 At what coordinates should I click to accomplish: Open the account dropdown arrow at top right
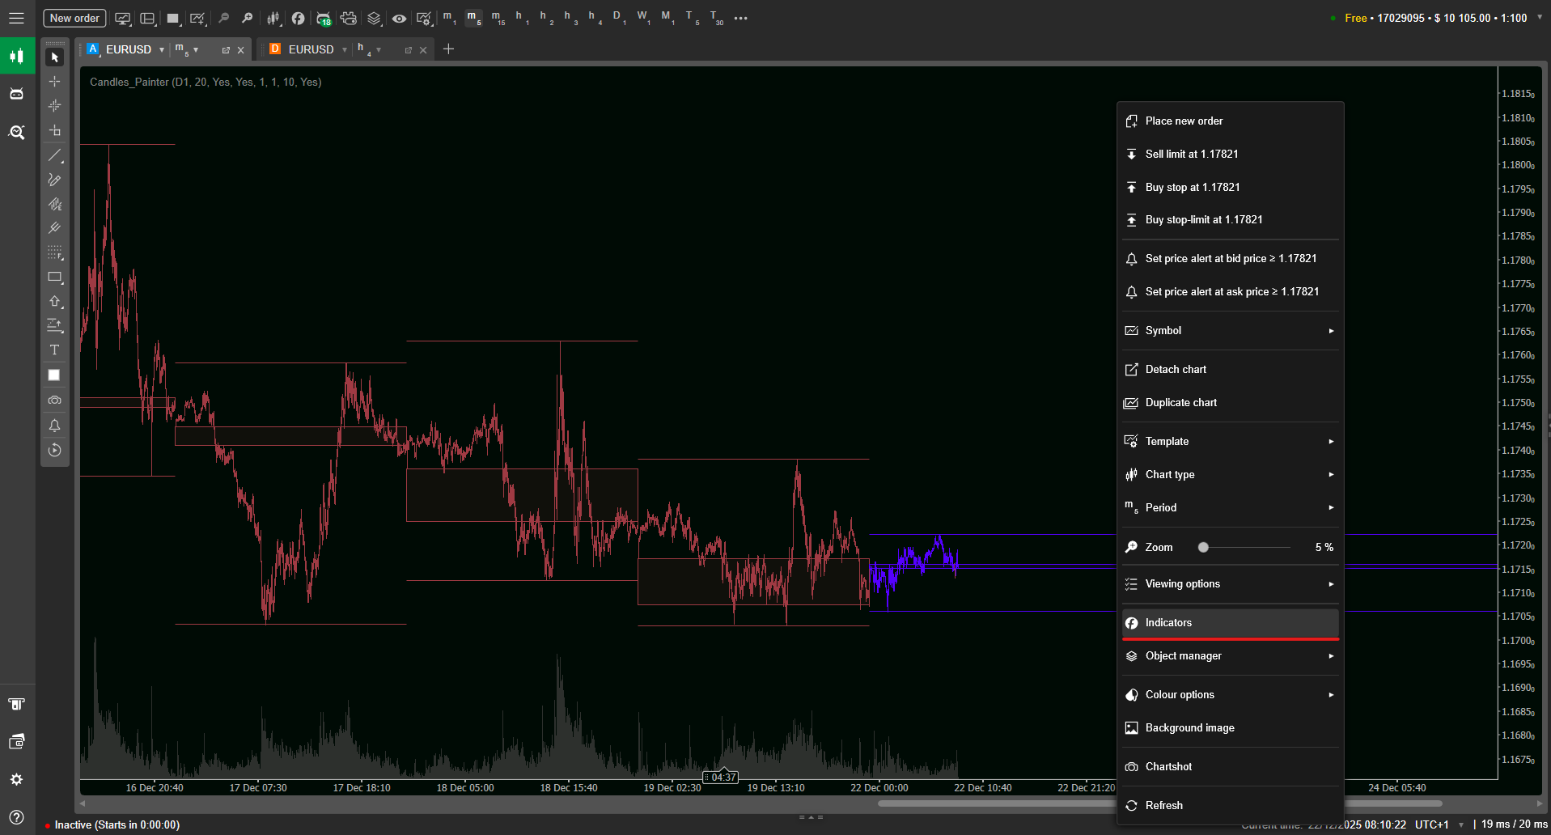pyautogui.click(x=1540, y=18)
